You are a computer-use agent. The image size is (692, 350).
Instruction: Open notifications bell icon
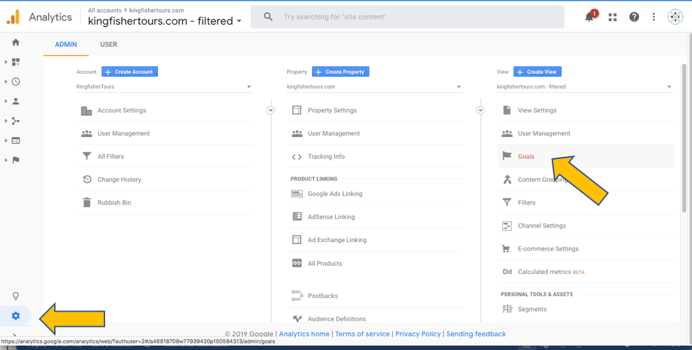(x=589, y=17)
